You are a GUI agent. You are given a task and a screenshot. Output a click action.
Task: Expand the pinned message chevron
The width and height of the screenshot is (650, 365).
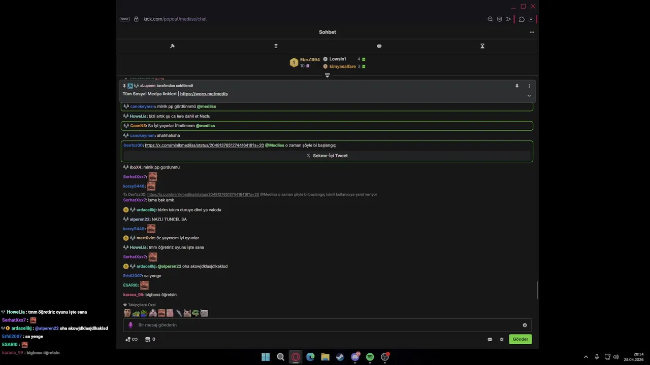point(529,95)
